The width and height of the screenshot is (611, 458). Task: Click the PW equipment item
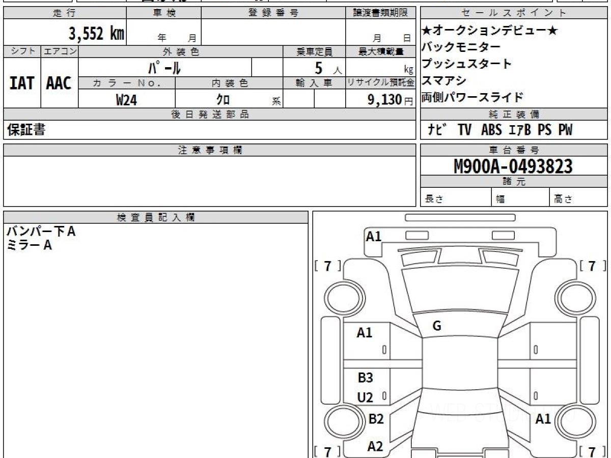(565, 130)
